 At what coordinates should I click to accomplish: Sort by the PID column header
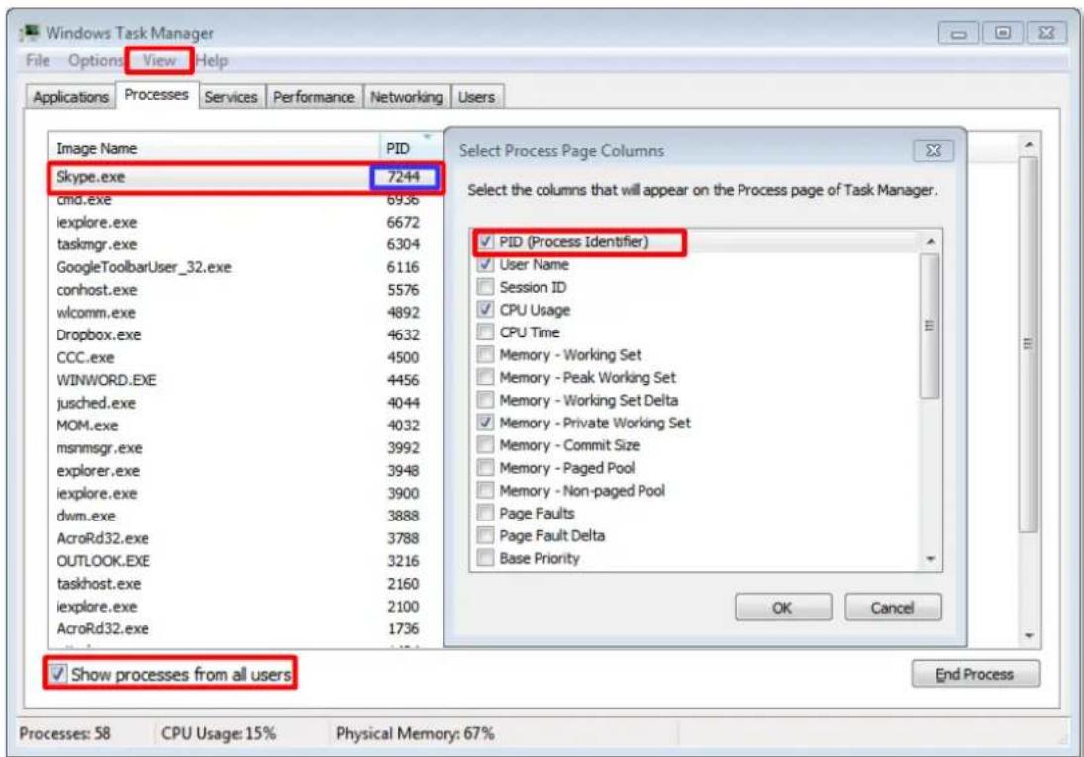pyautogui.click(x=411, y=148)
